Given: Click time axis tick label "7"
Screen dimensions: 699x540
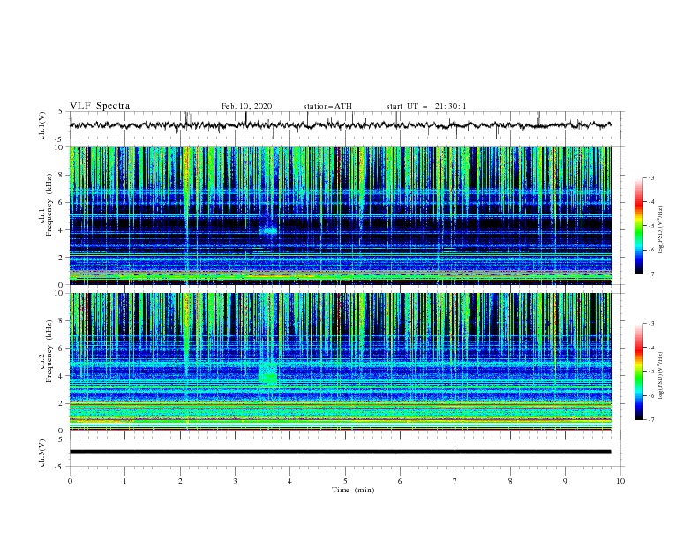Looking at the screenshot, I should [x=455, y=481].
